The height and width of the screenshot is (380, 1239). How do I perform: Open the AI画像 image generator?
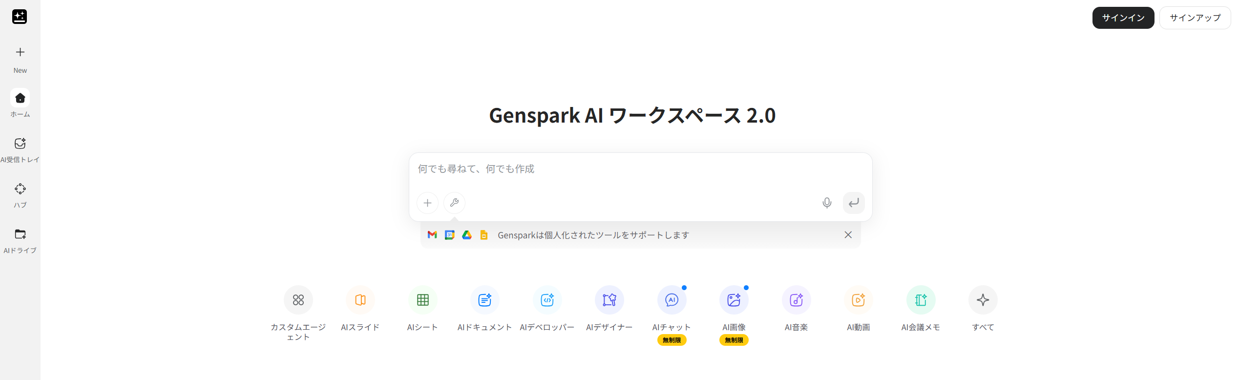(734, 300)
